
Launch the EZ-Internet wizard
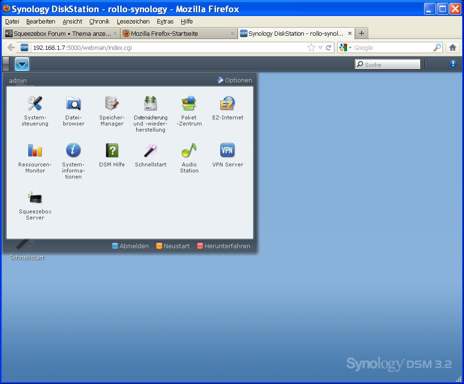click(x=227, y=104)
